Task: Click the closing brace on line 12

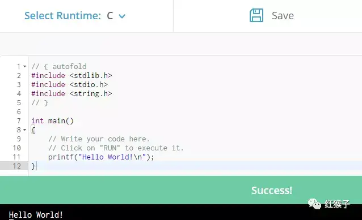Action: coord(33,166)
